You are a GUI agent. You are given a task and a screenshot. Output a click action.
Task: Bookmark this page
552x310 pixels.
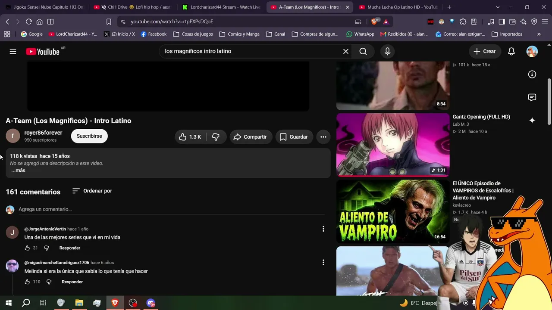pyautogui.click(x=109, y=22)
